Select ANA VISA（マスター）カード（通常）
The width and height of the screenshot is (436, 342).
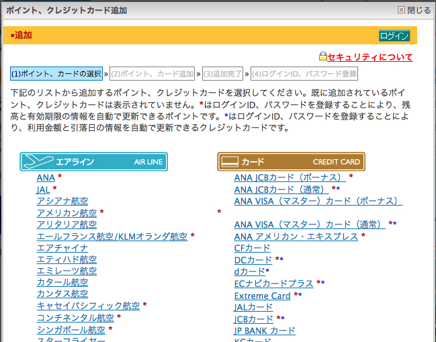(310, 224)
